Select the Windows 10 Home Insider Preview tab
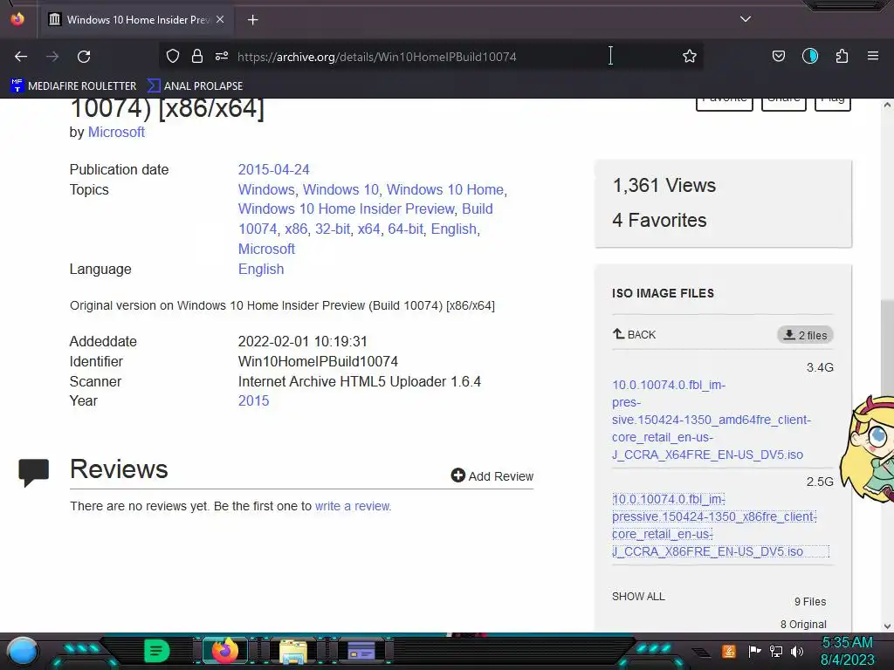 (135, 20)
